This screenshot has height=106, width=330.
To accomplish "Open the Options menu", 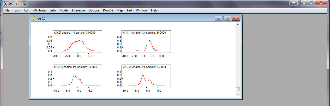I will [94, 10].
